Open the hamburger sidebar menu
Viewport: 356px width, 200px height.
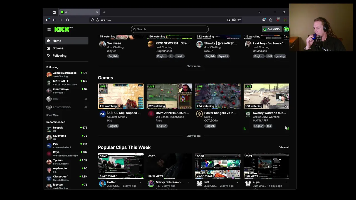click(x=49, y=29)
